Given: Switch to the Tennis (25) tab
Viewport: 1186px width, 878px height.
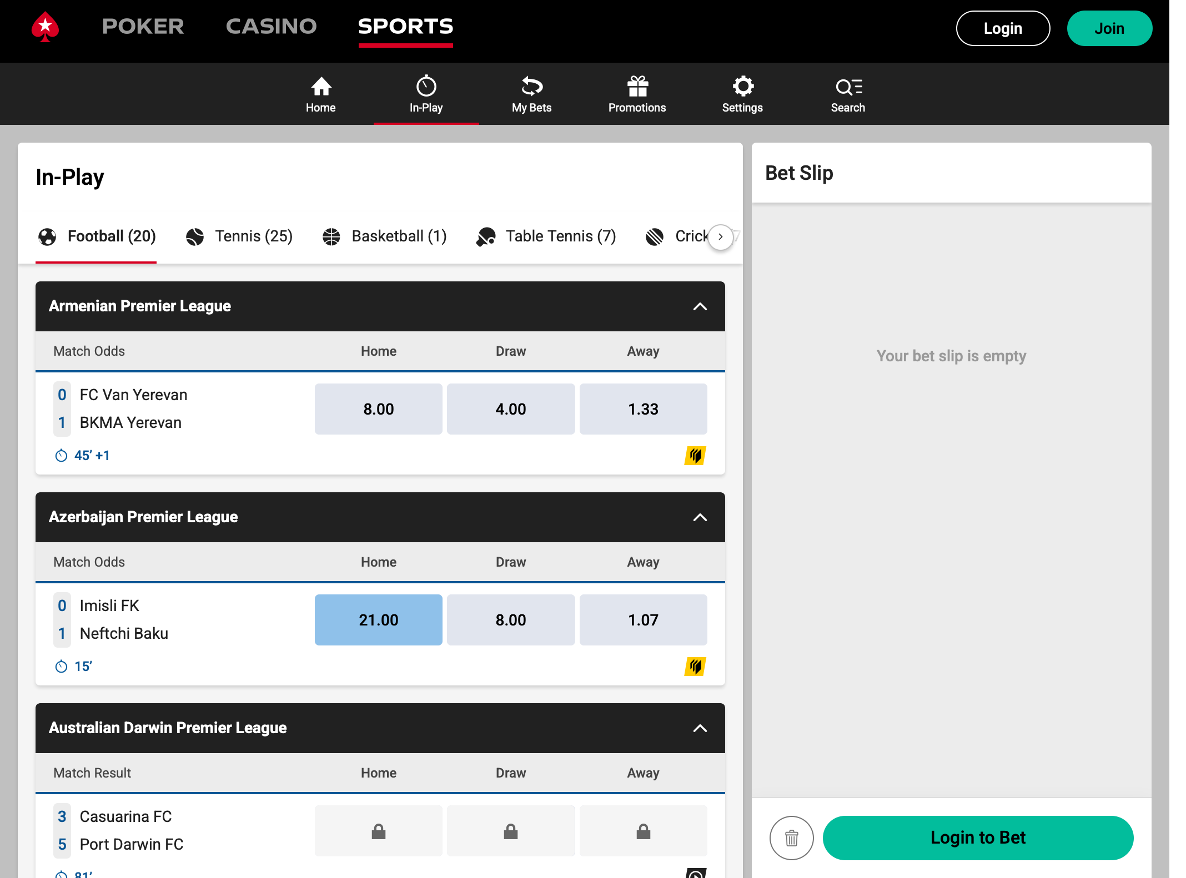Looking at the screenshot, I should tap(239, 236).
